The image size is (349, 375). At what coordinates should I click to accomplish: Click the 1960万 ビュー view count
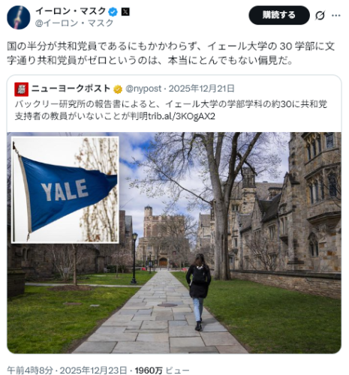click(x=162, y=370)
